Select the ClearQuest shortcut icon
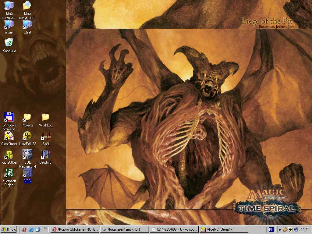Viewport: 312px width, 234px height. pos(9,136)
